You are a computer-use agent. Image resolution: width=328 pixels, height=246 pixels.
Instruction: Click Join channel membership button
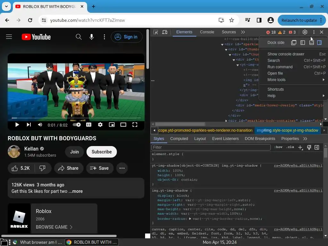pos(74,152)
